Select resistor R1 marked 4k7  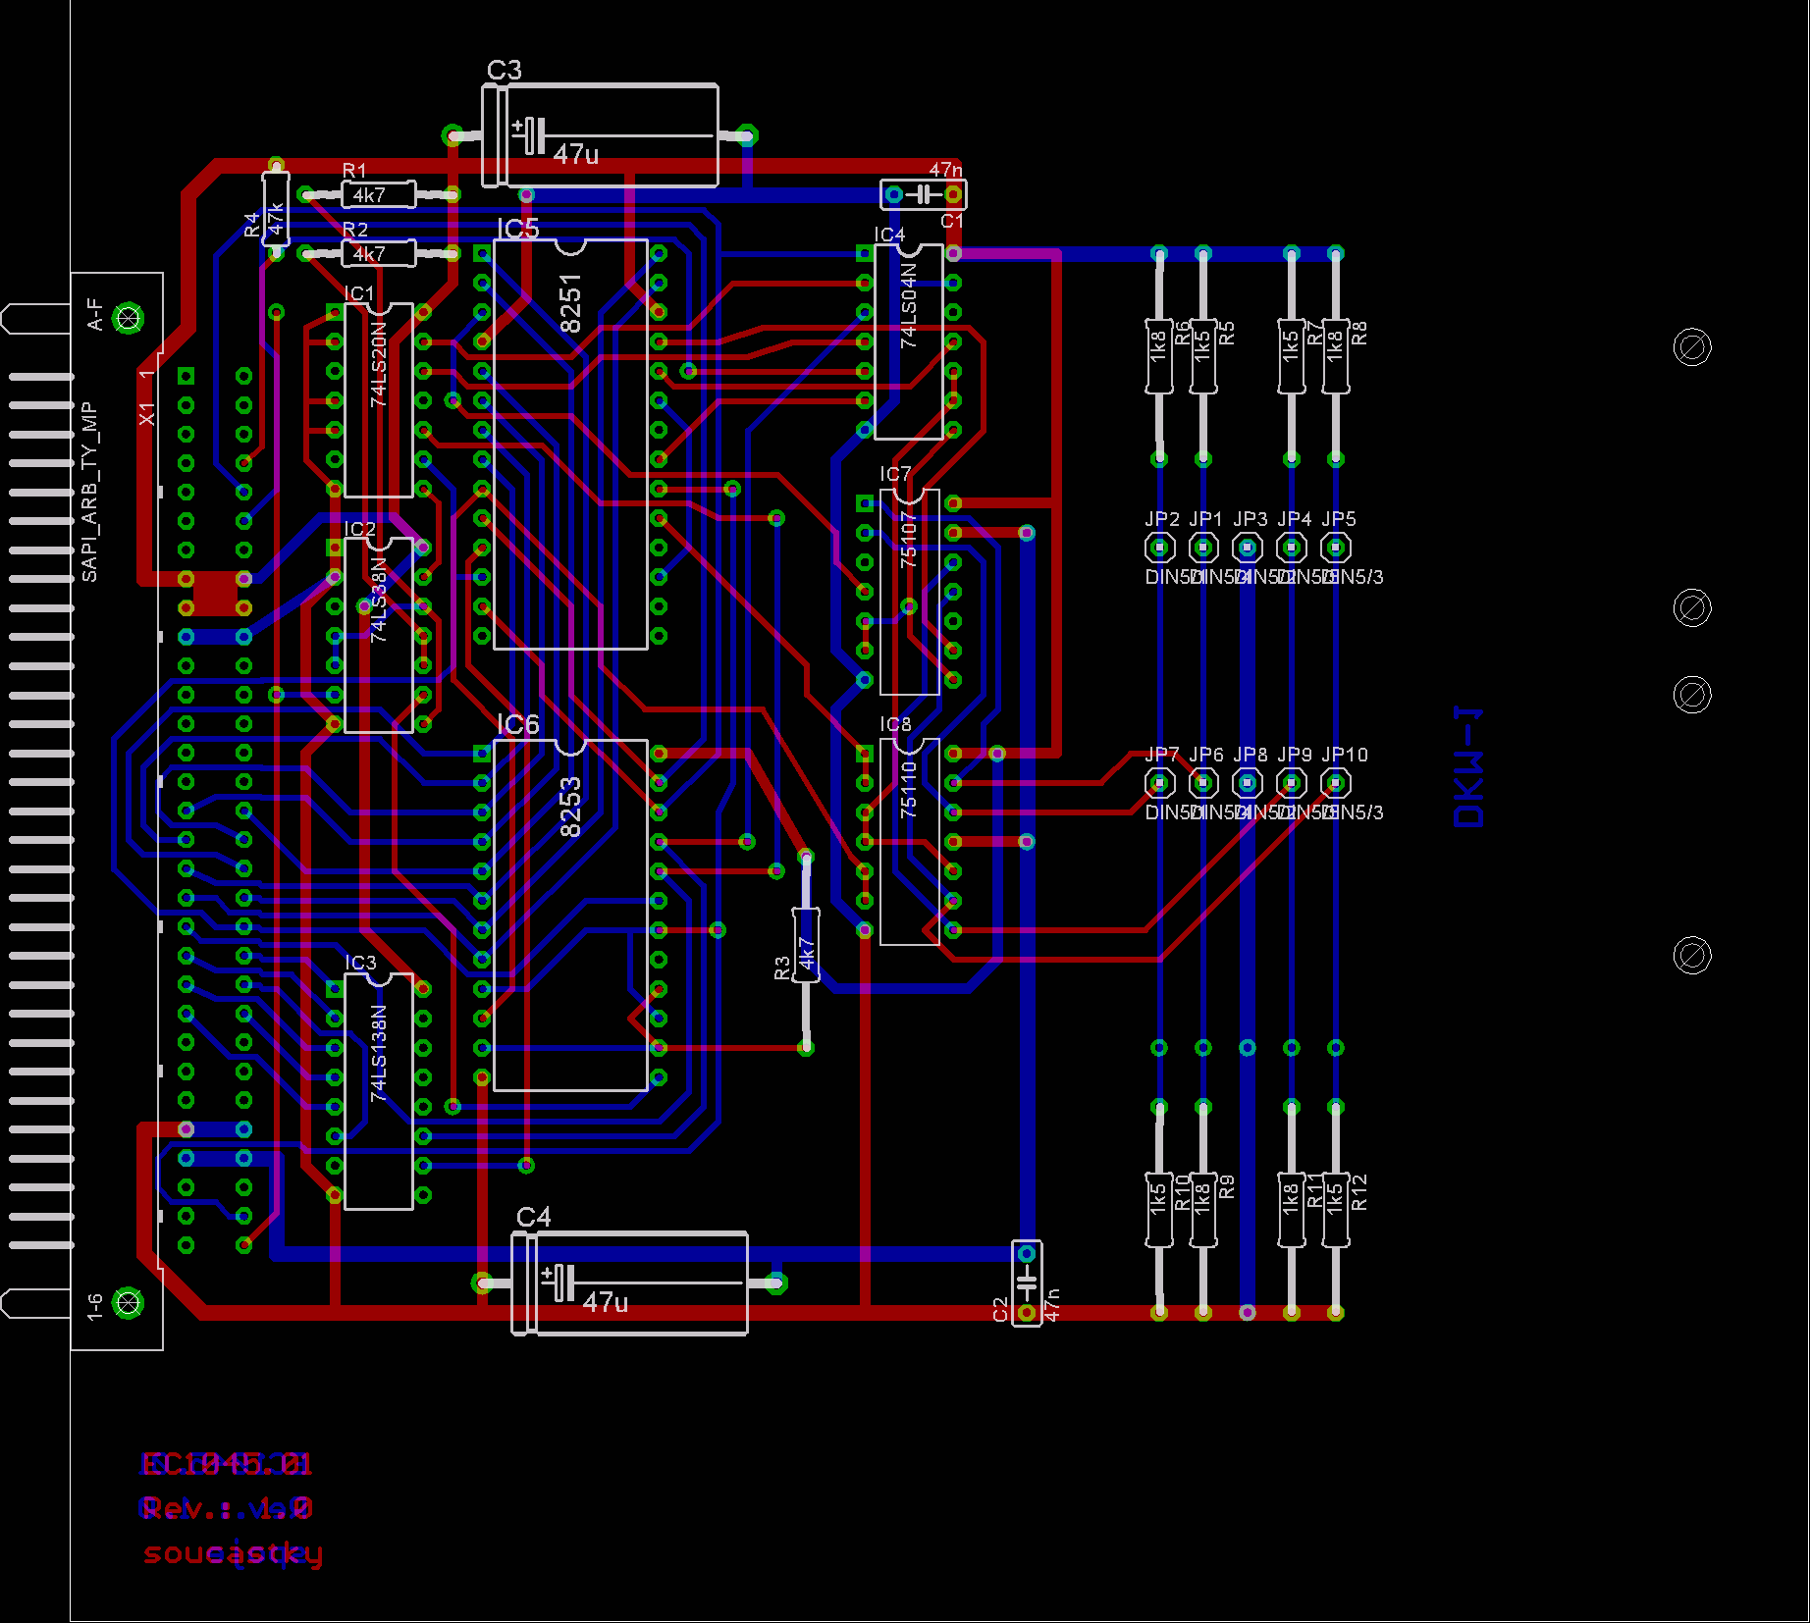378,194
